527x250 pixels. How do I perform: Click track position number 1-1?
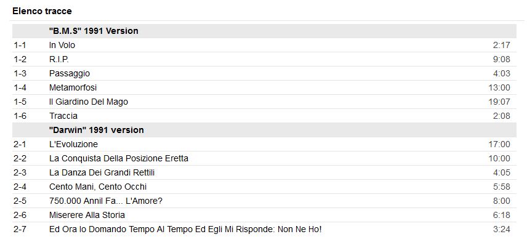20,45
